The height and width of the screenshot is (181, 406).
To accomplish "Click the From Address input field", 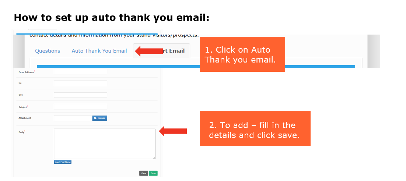I will pyautogui.click(x=80, y=72).
